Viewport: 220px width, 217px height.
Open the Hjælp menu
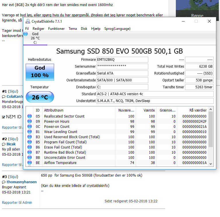pos(96,29)
